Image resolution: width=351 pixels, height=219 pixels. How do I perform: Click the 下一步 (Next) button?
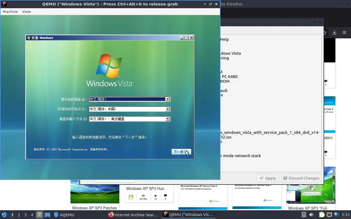tap(181, 152)
